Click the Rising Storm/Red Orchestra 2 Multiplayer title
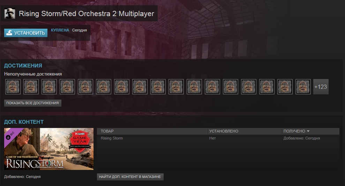 pos(86,13)
